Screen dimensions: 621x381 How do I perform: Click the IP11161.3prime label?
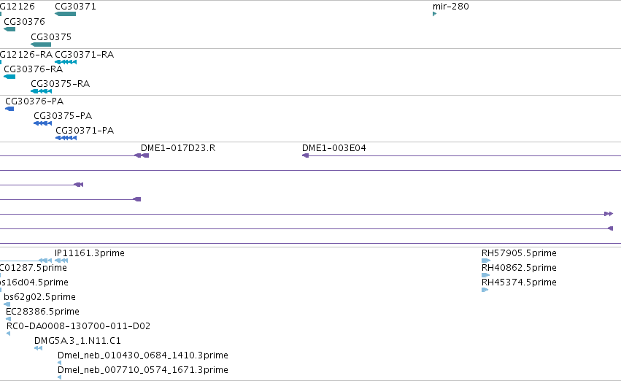pos(90,253)
